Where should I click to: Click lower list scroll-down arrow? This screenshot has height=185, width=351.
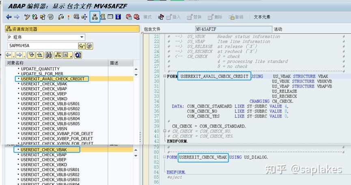(136, 155)
